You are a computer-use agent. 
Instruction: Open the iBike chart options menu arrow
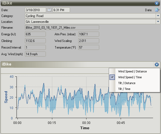point(156,64)
